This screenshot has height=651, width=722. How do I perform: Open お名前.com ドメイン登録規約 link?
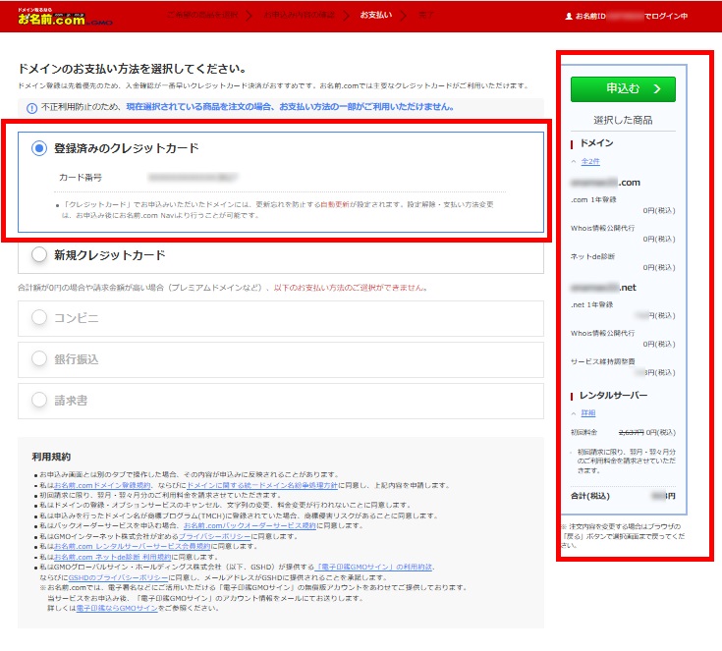tap(102, 484)
